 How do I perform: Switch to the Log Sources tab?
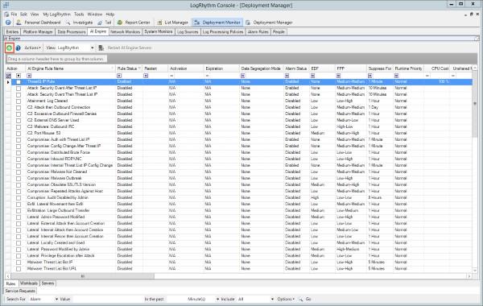tap(188, 31)
